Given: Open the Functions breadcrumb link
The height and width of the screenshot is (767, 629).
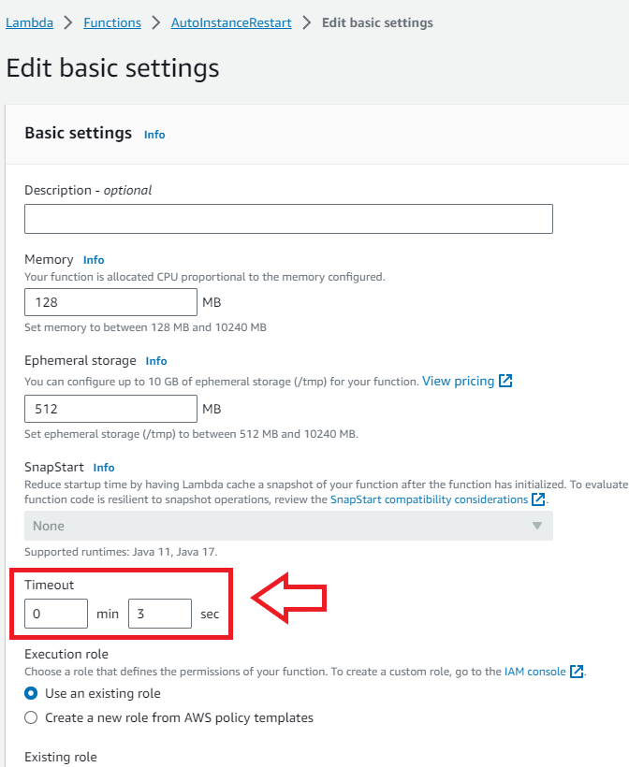Looking at the screenshot, I should (111, 22).
